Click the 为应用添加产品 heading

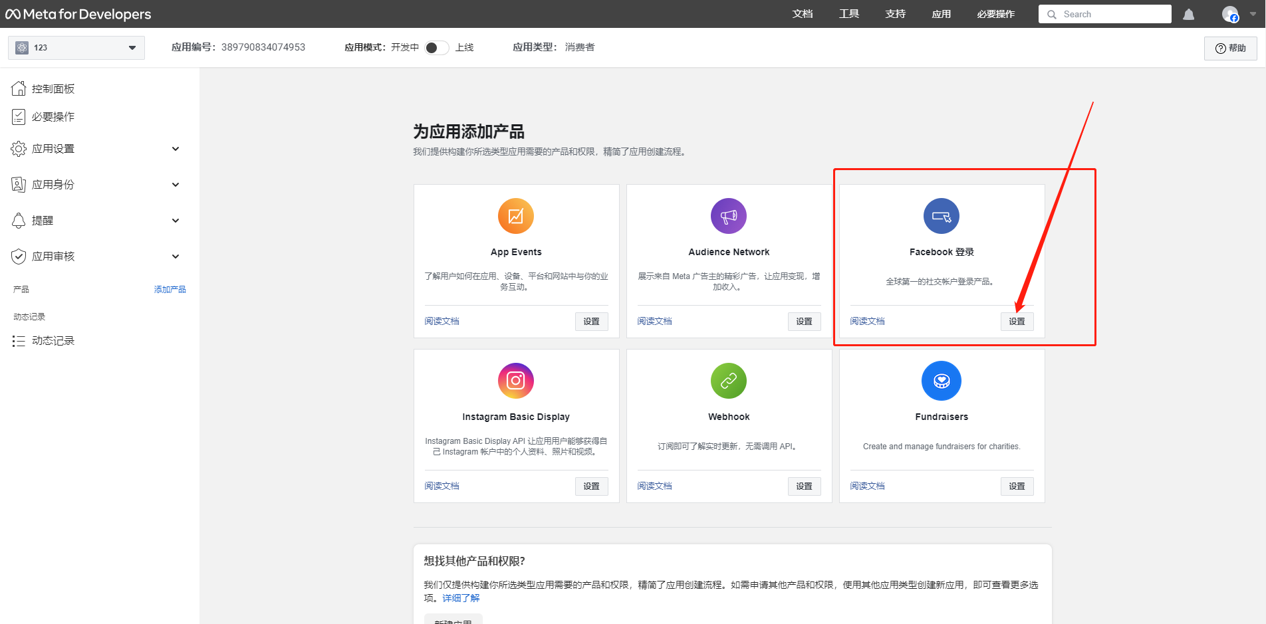(469, 132)
